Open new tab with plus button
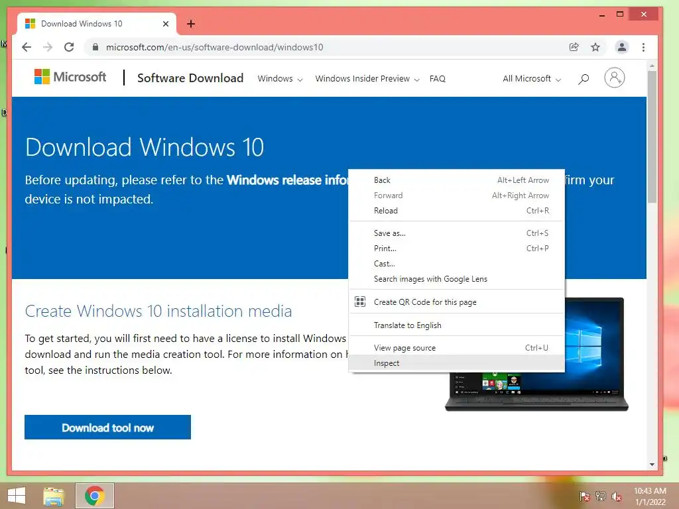679x509 pixels. pos(191,24)
